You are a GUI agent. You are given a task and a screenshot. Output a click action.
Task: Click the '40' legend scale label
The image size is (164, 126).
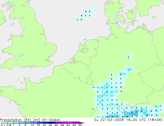pyautogui.click(x=68, y=125)
